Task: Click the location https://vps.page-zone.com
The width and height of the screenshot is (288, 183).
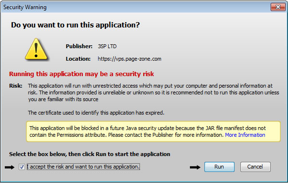Action: [x=129, y=59]
